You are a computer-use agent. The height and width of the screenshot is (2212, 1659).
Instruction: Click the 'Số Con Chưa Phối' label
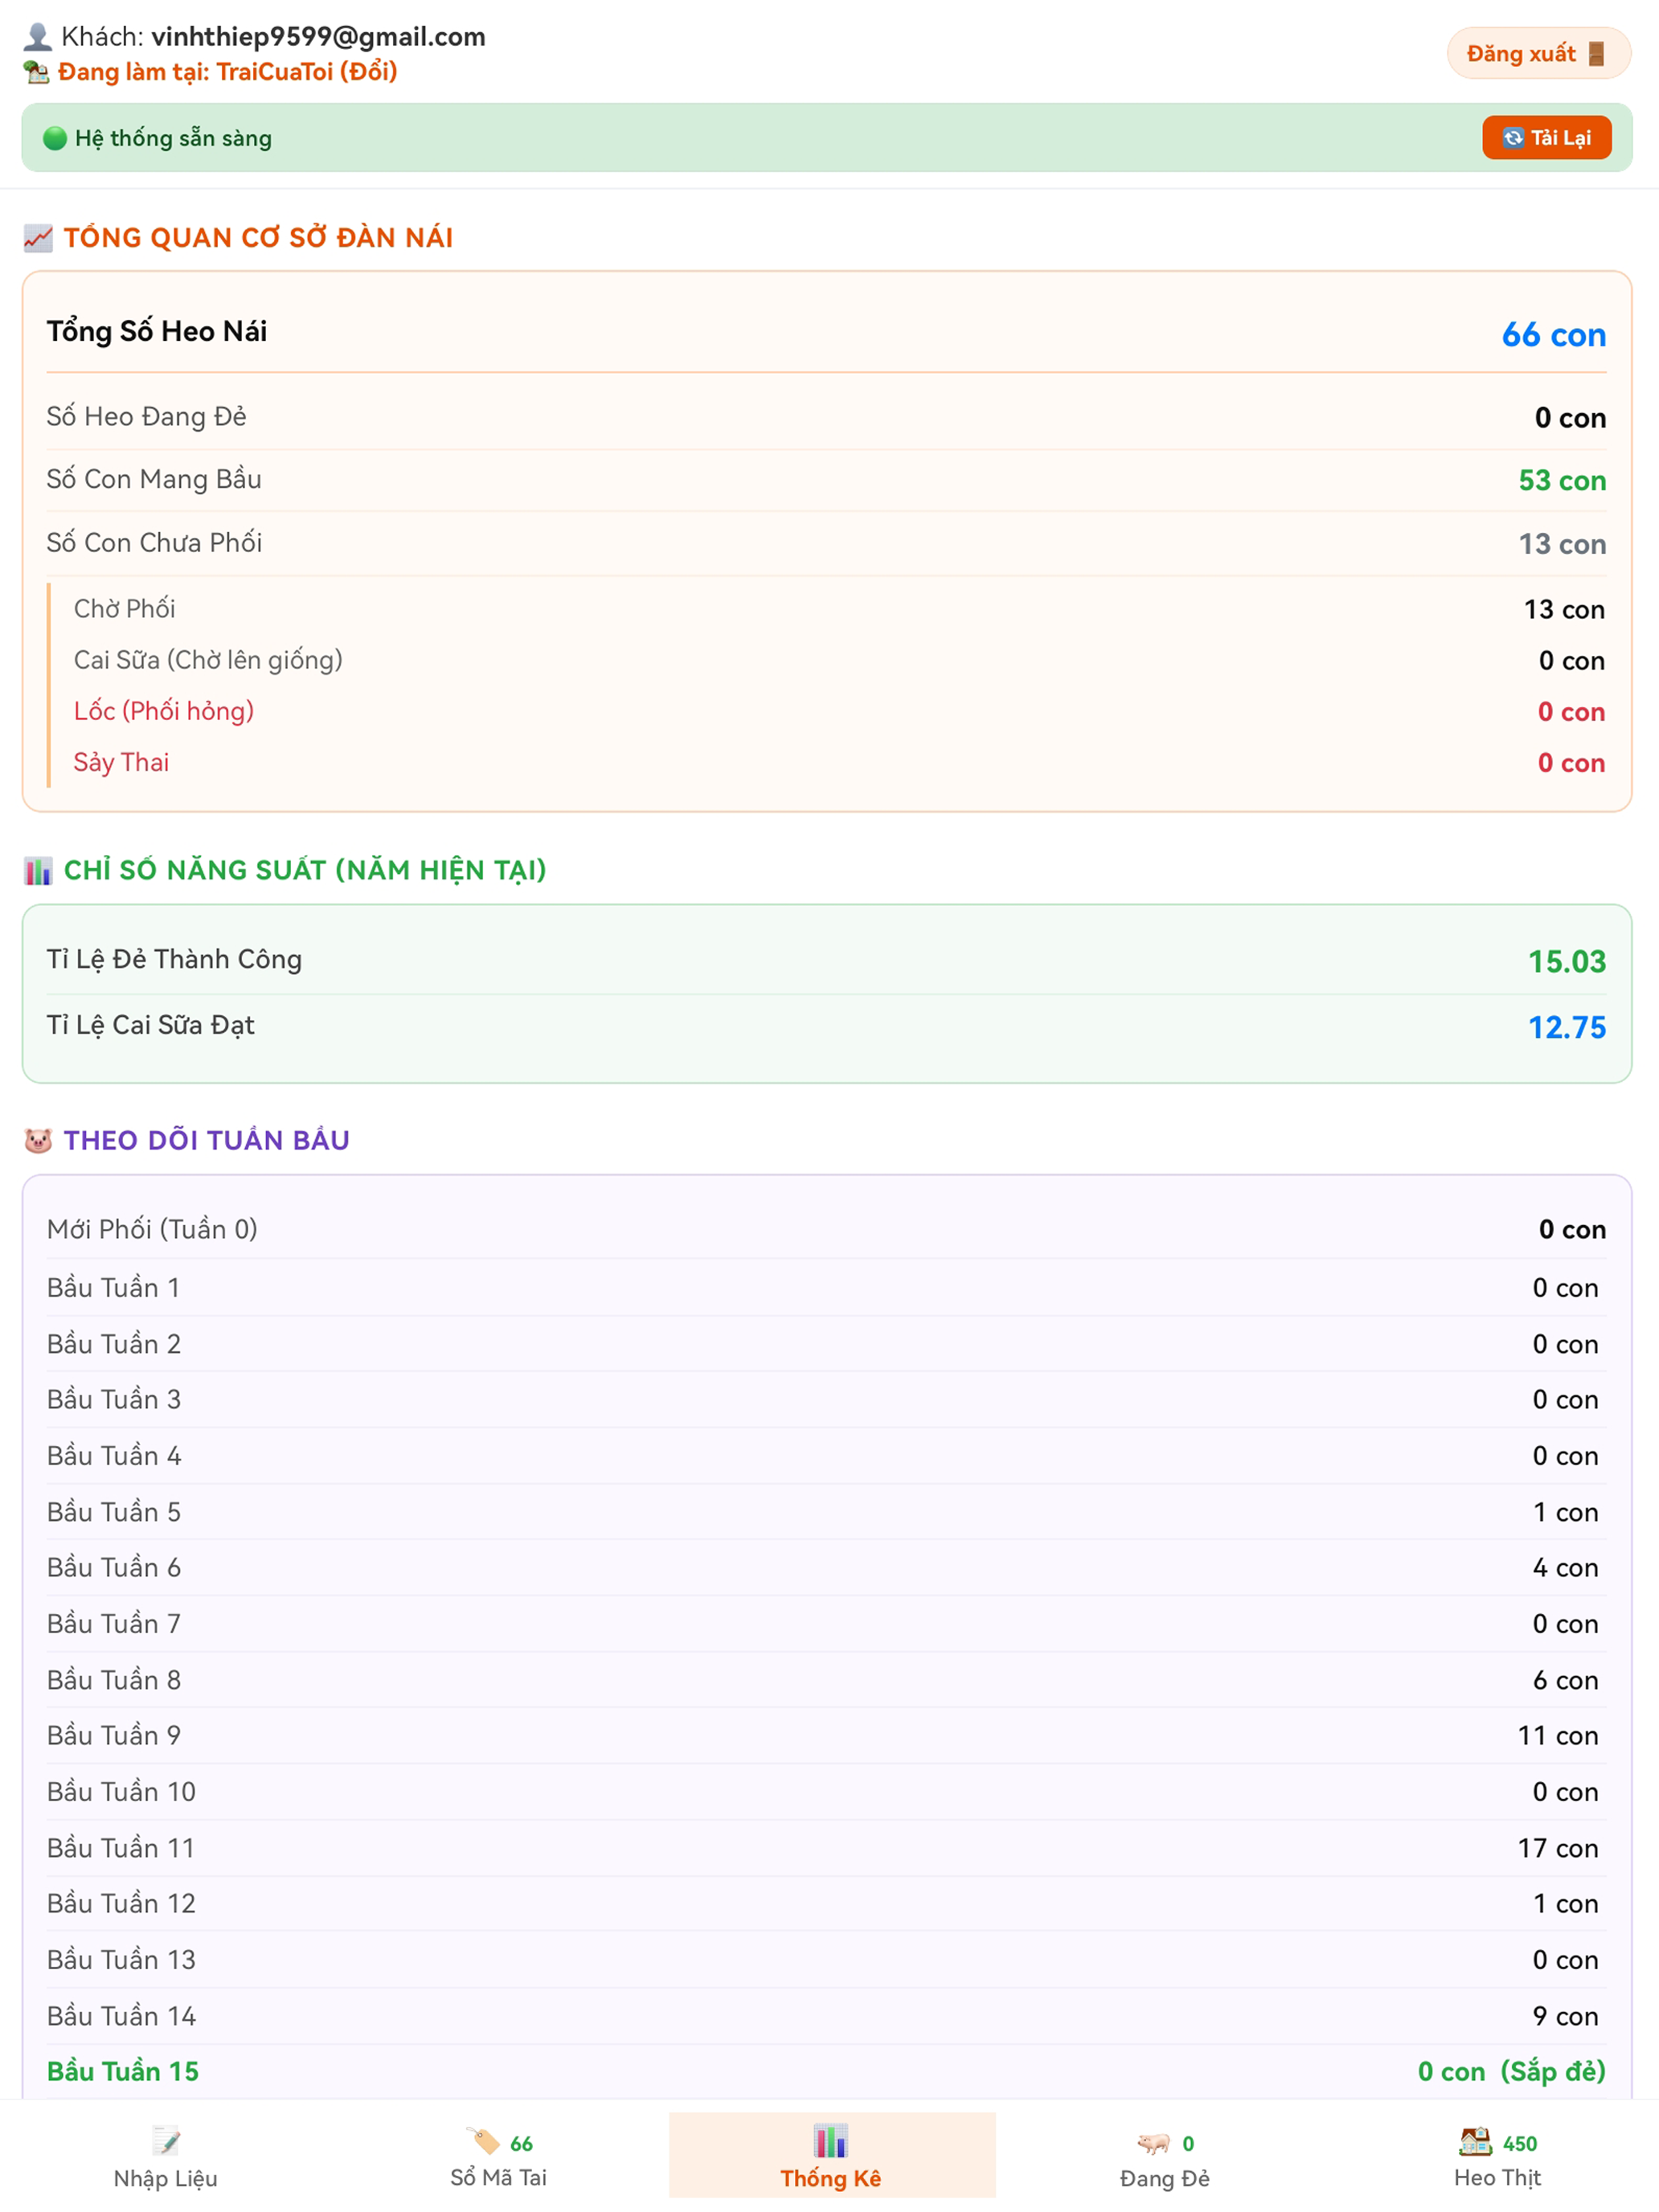154,542
